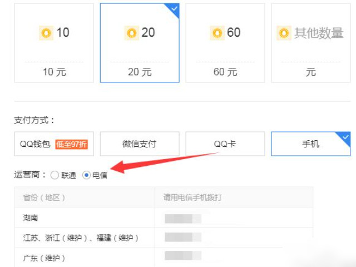
Task: Click the 20 元 price text
Action: click(x=140, y=72)
